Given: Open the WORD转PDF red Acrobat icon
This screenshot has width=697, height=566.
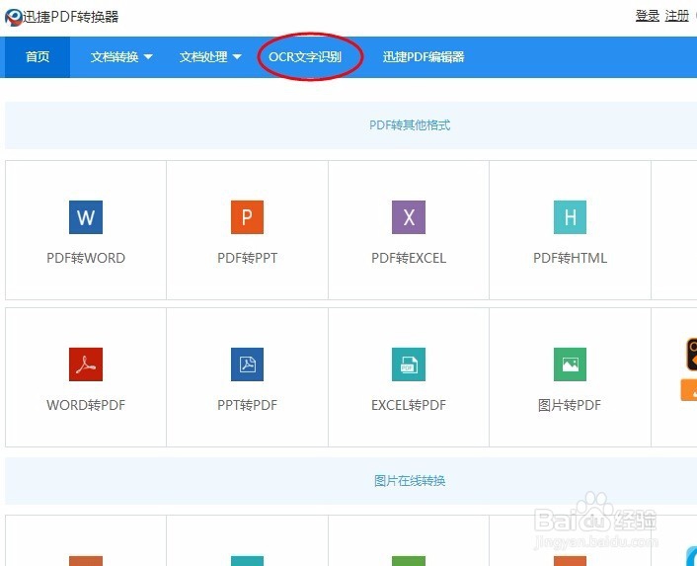Looking at the screenshot, I should coord(86,364).
